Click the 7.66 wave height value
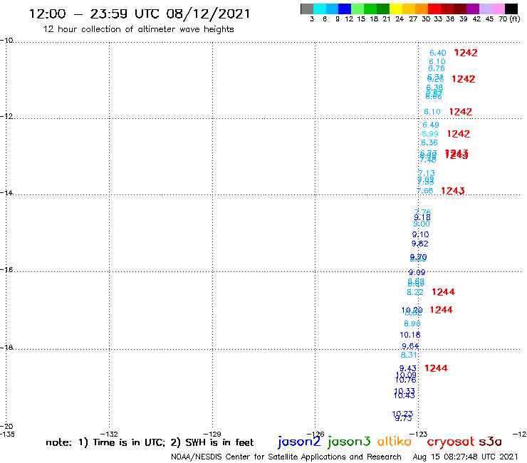527x463 pixels. tap(425, 191)
